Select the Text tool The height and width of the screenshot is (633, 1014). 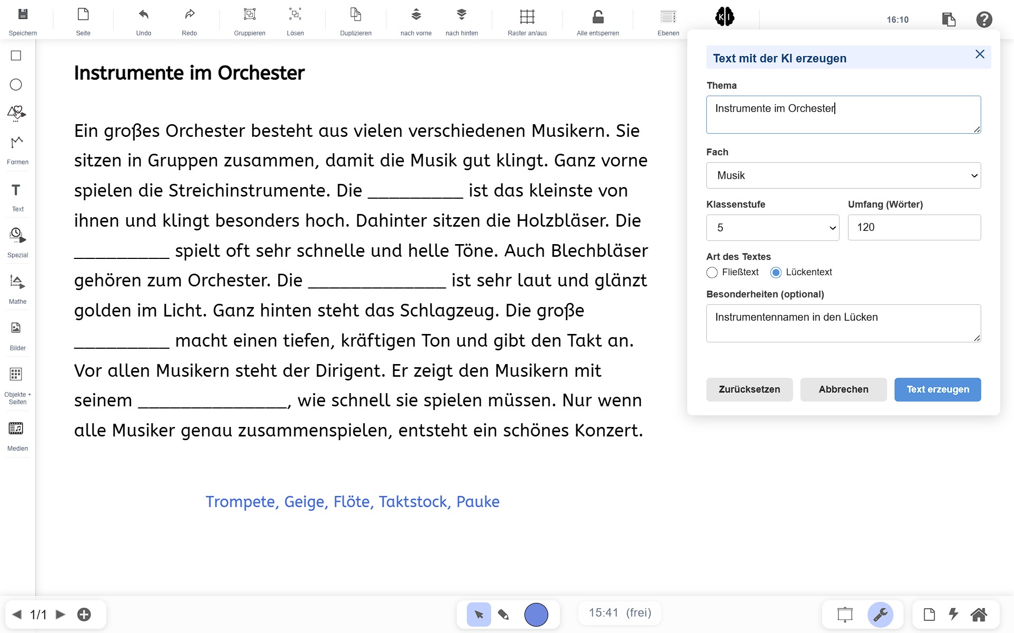tap(17, 197)
